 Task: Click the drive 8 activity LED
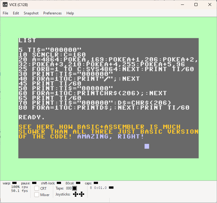coord(111,188)
